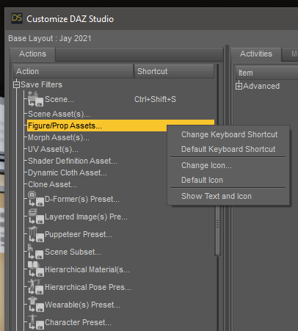Click the Hierarchical Material(s) preset icon

pos(36,269)
